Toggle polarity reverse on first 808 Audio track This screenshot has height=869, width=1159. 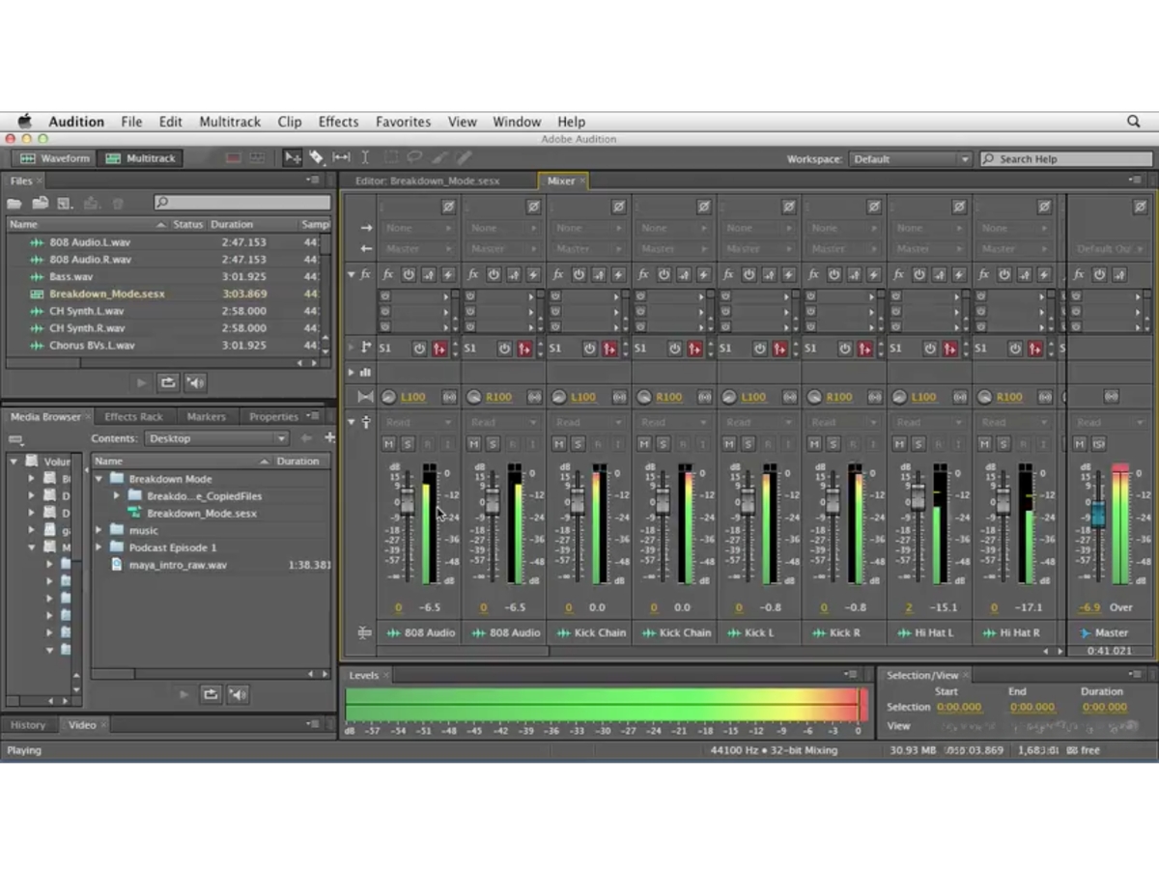(448, 207)
